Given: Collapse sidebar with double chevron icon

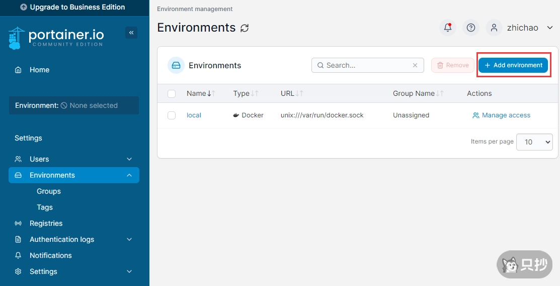Looking at the screenshot, I should tap(131, 33).
